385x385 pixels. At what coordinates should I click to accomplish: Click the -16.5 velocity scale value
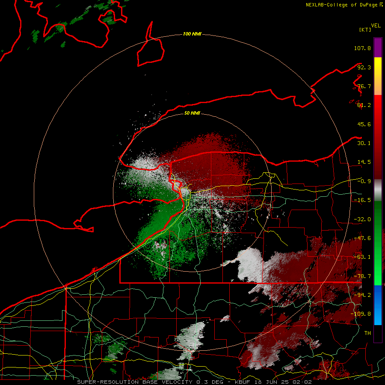point(362,200)
